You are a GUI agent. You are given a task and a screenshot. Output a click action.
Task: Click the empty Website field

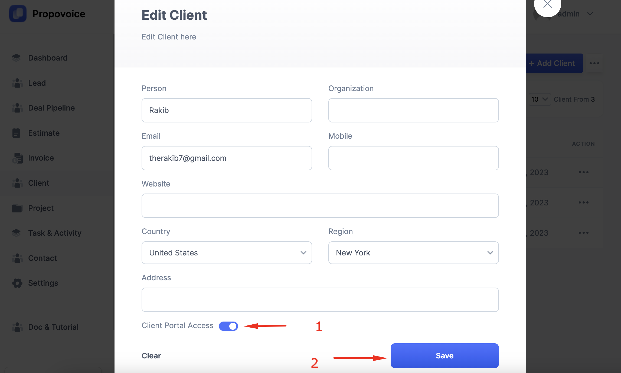320,206
